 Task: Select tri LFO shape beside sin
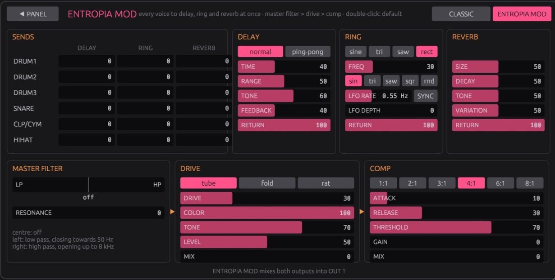(x=372, y=81)
